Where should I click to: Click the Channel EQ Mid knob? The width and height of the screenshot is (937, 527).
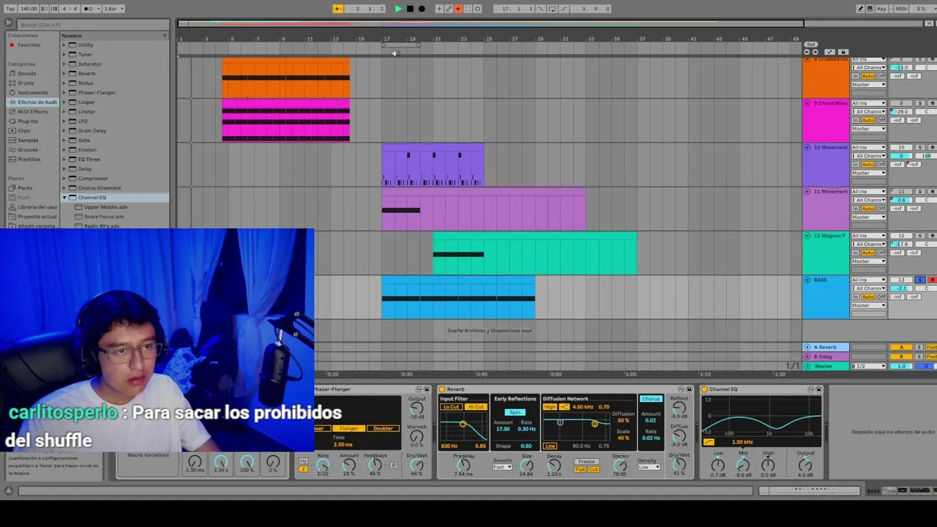click(x=743, y=465)
